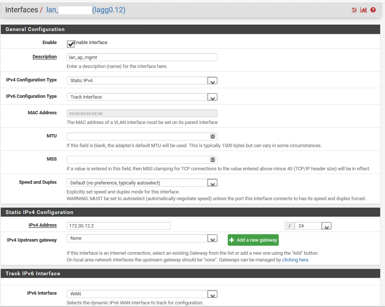Click the Add a new gateway button
This screenshot has width=385, height=307.
click(x=253, y=240)
